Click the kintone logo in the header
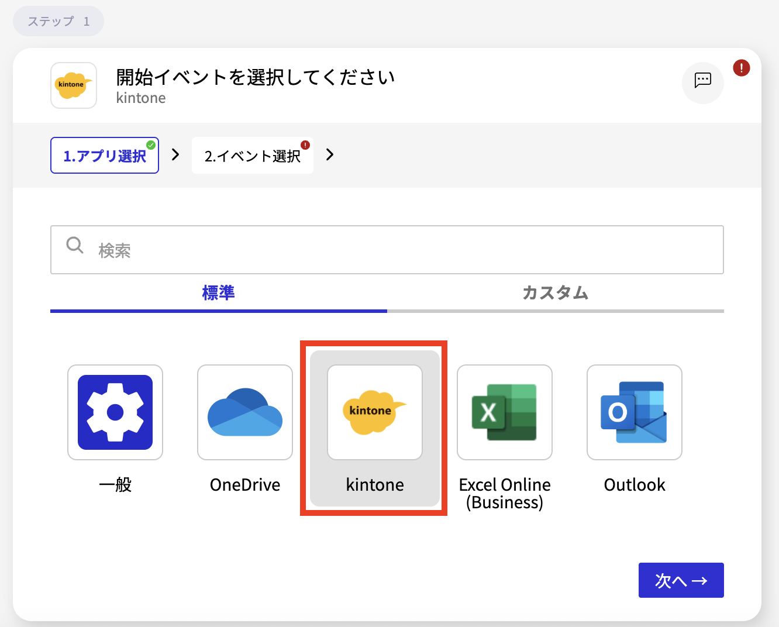This screenshot has height=627, width=779. click(73, 85)
